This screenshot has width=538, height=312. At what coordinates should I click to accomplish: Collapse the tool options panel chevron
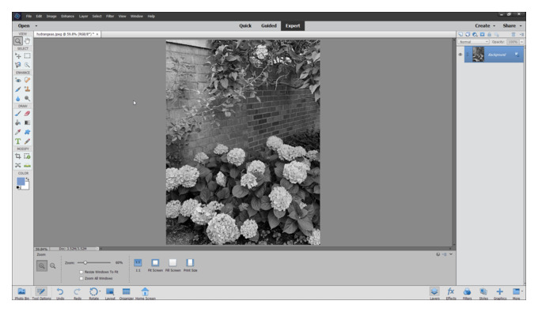[x=451, y=254]
